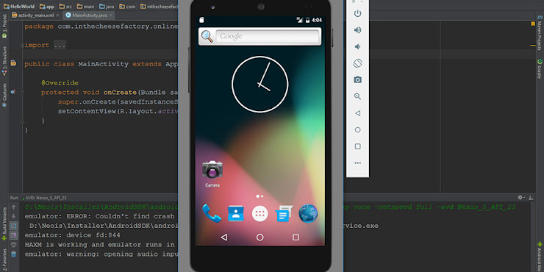The height and width of the screenshot is (272, 544).
Task: Click the home screen page indicator dots
Action: point(260,196)
